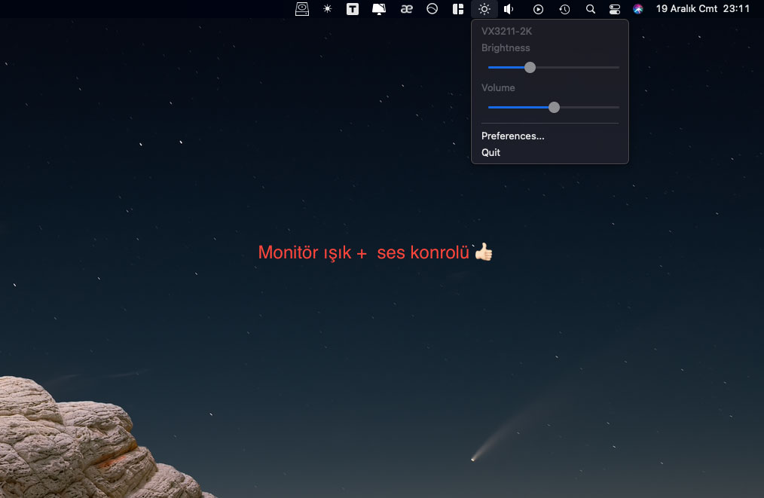Select Quit in the dropdown menu
Viewport: 764px width, 498px height.
490,152
